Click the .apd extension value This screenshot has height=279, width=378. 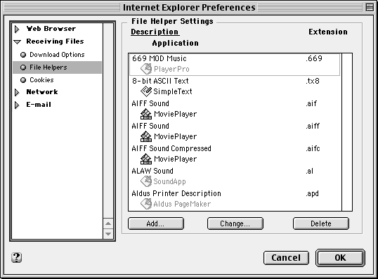point(312,194)
